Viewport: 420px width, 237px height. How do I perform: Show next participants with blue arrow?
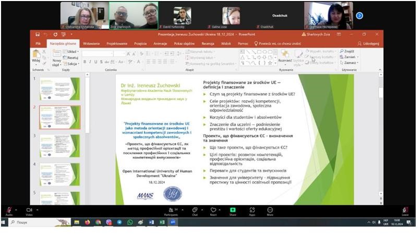(359, 16)
